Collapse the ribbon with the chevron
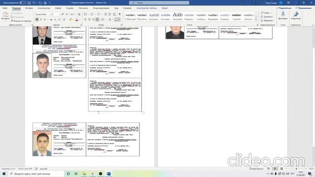 [313, 25]
